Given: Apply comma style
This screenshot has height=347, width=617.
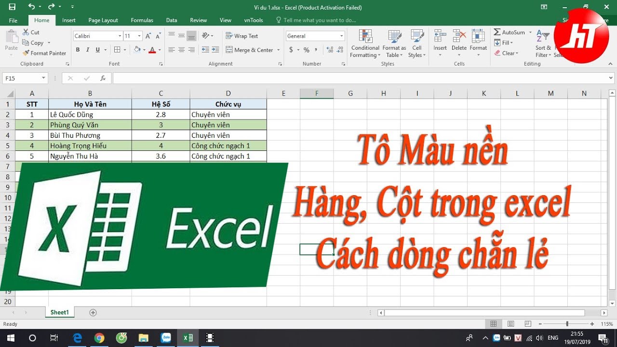Looking at the screenshot, I should 316,50.
